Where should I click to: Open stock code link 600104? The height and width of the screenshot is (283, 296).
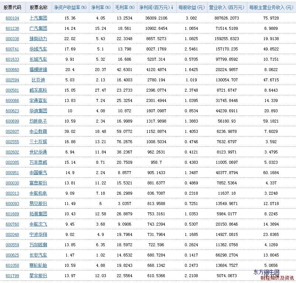tap(12, 18)
